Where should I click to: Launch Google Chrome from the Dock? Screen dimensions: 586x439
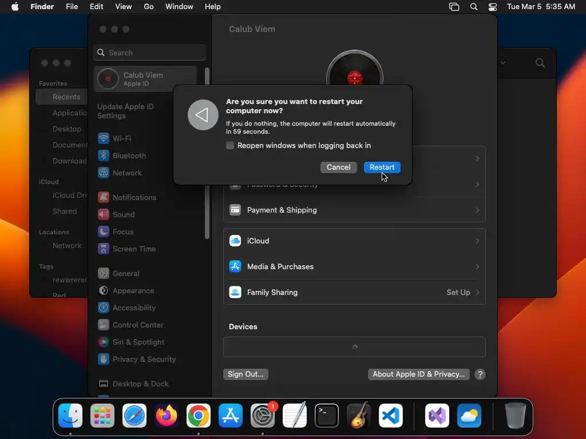point(199,416)
